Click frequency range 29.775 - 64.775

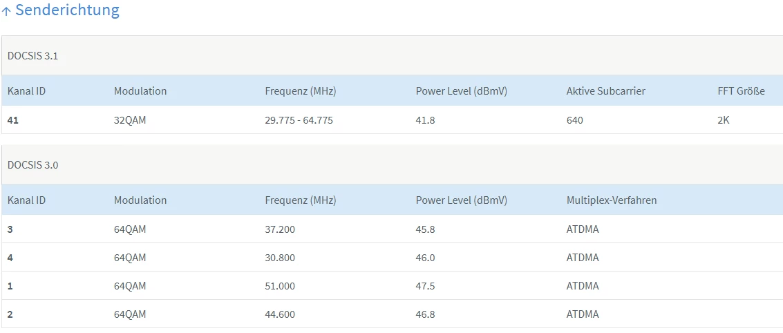[x=299, y=120]
